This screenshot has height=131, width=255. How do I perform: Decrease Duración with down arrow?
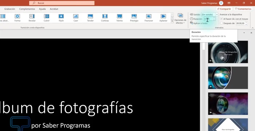[214, 20]
